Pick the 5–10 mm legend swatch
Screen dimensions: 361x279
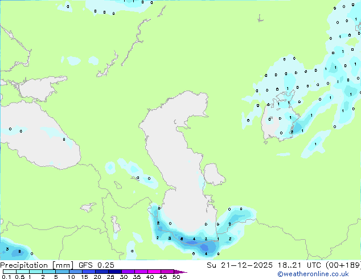click(63, 272)
